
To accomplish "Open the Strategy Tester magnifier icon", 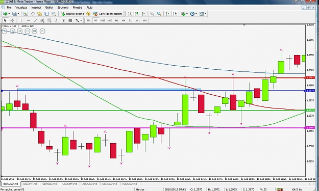I will (54, 14).
